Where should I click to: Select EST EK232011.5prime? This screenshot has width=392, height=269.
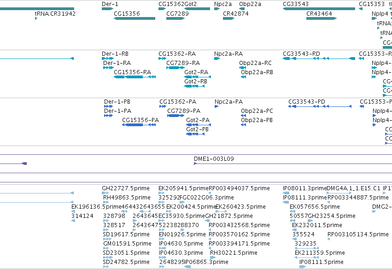click(294, 230)
